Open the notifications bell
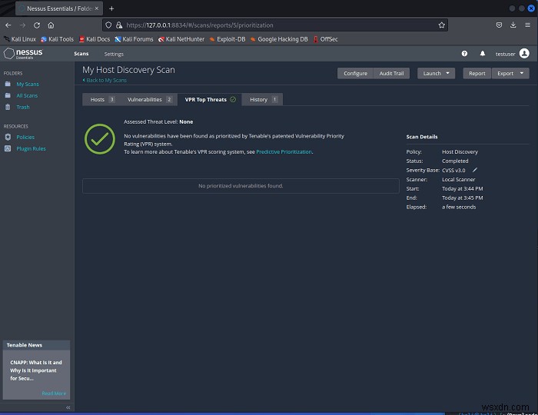Viewport: 538px width, 415px height. point(483,54)
